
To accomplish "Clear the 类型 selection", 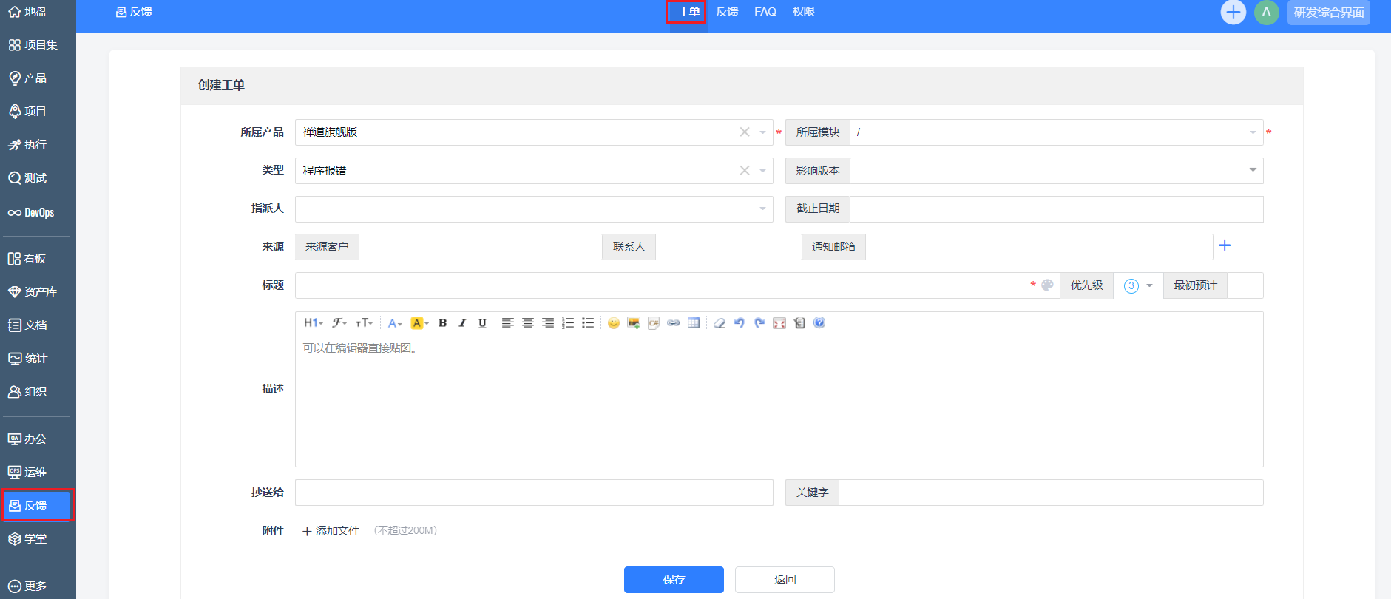I will [745, 171].
